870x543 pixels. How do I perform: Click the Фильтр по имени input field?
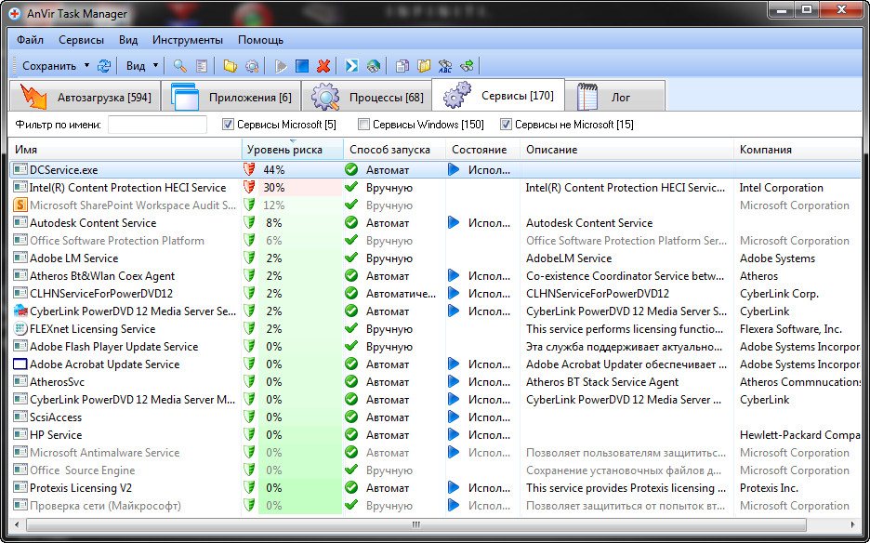[x=158, y=125]
